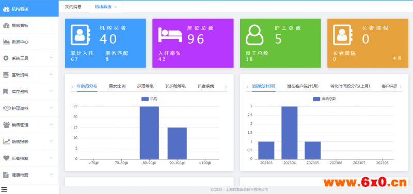Toggle the 活动总数 legend series
This screenshot has height=194, width=413.
[324, 99]
